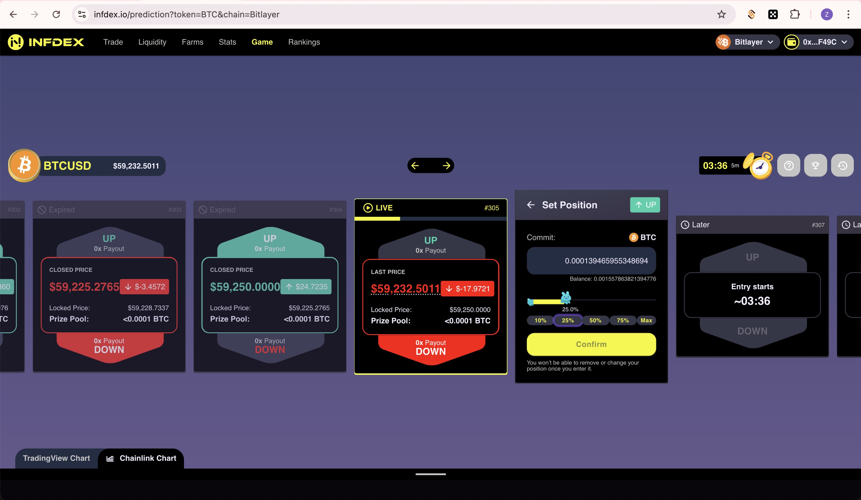Open expired round #304 card
Viewport: 861px width, 500px height.
270,286
